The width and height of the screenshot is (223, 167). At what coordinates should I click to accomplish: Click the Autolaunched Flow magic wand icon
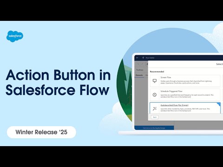pos(155,109)
